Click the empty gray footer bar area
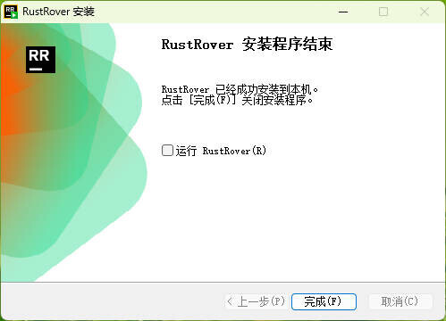The width and height of the screenshot is (446, 321). [110, 301]
